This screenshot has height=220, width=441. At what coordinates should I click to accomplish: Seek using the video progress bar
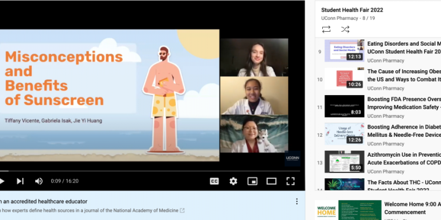[150, 171]
